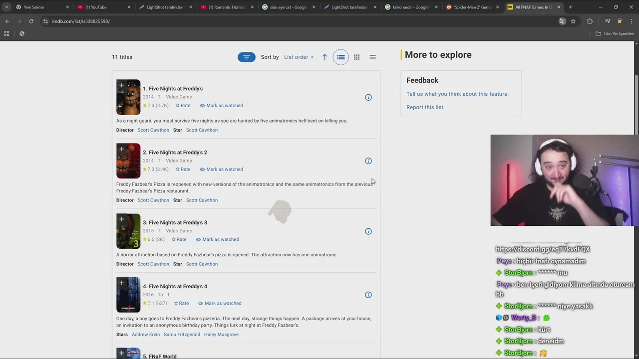Reload the IMDb page
639x359 pixels.
[31, 21]
